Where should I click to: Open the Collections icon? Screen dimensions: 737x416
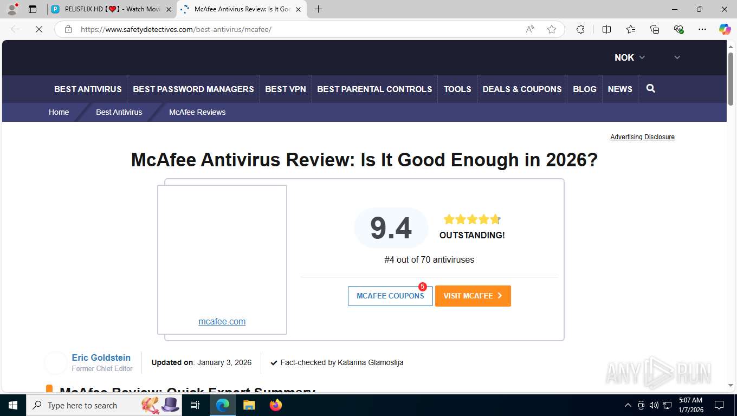655,29
